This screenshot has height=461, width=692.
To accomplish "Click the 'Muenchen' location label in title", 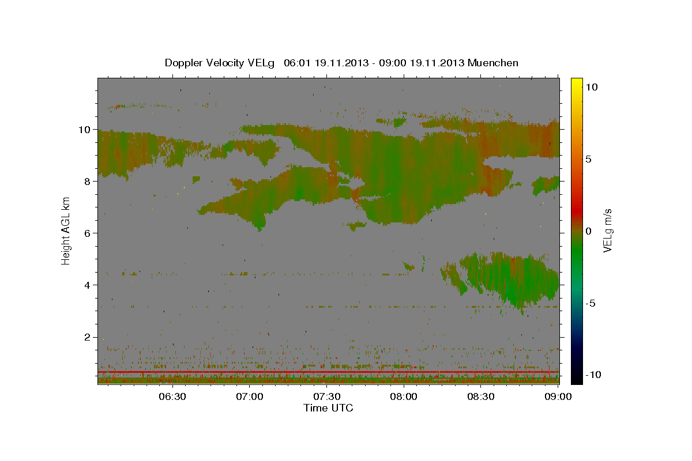I will tap(493, 63).
